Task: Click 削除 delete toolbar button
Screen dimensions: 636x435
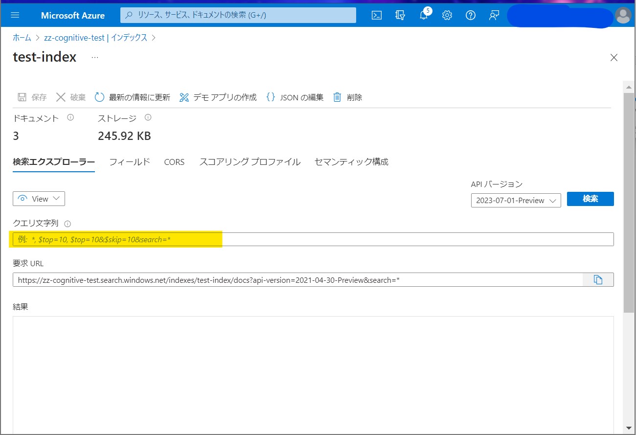Action: tap(347, 97)
